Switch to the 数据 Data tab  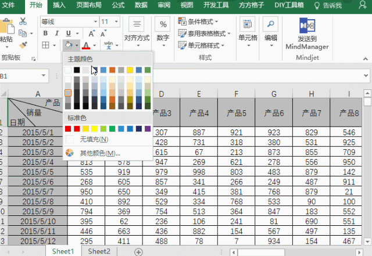pos(141,5)
